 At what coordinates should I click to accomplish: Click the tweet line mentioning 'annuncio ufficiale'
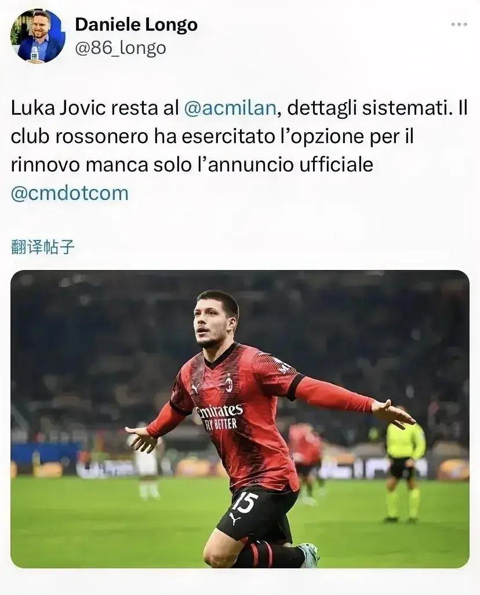192,165
